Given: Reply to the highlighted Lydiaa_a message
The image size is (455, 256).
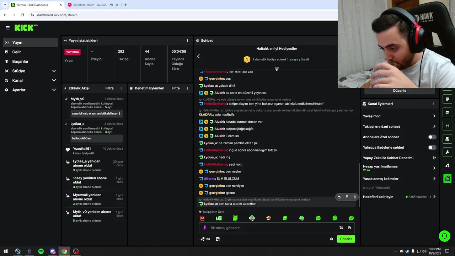Looking at the screenshot, I should 339,197.
